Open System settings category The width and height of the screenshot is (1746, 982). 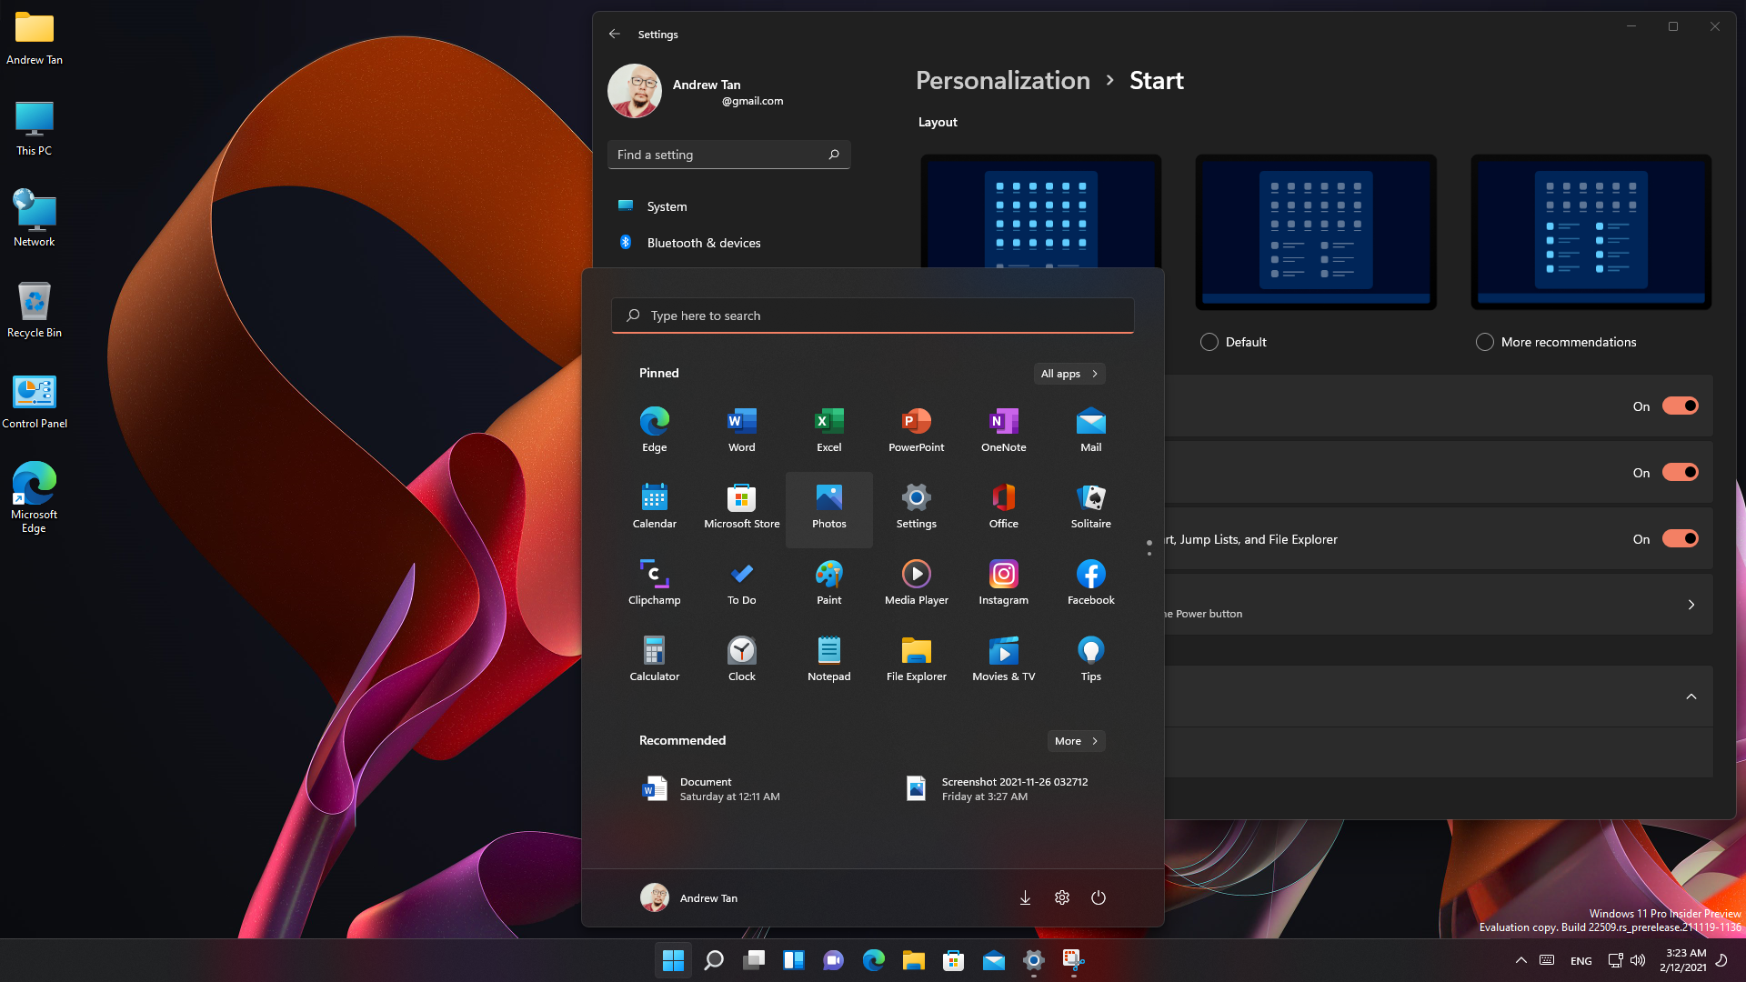coord(667,206)
